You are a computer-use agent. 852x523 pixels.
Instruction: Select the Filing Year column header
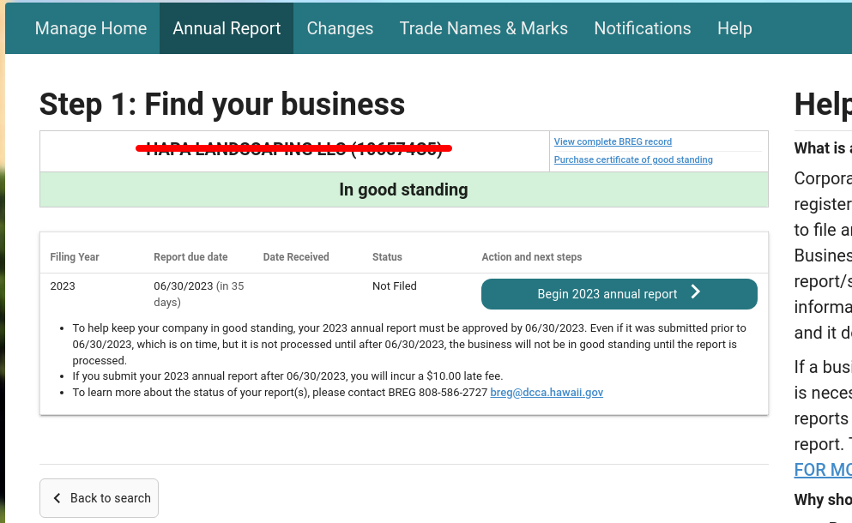click(x=73, y=256)
